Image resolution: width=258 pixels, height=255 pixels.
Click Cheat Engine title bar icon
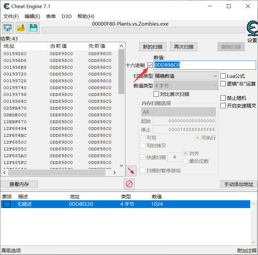coord(6,6)
